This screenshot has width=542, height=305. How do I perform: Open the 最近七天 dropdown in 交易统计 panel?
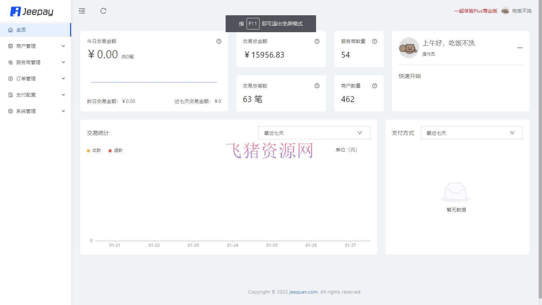[314, 133]
